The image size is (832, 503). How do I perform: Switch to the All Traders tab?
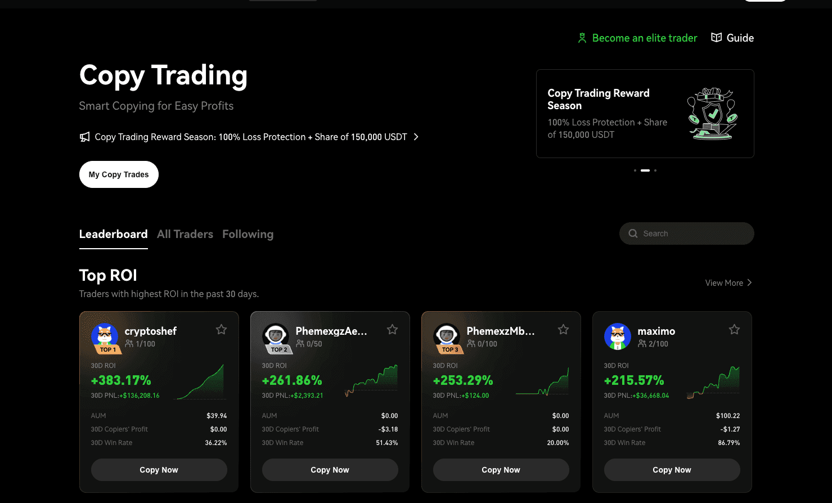(x=185, y=234)
